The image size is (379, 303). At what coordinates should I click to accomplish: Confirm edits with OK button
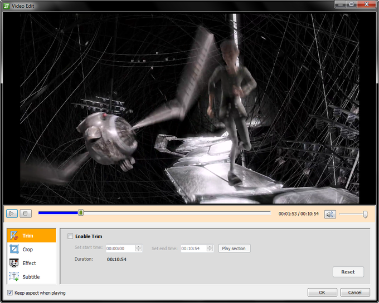(322, 292)
